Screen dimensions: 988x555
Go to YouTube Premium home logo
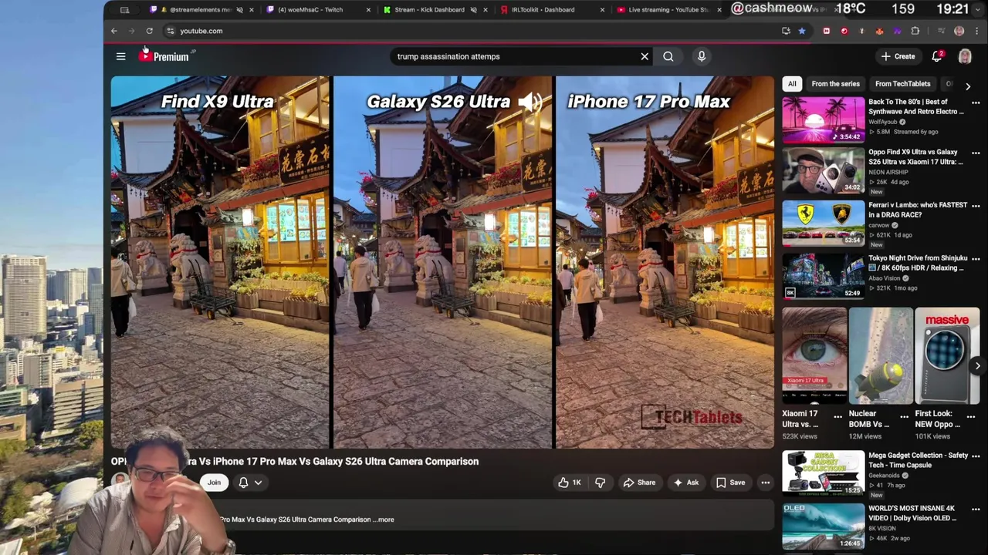(164, 56)
